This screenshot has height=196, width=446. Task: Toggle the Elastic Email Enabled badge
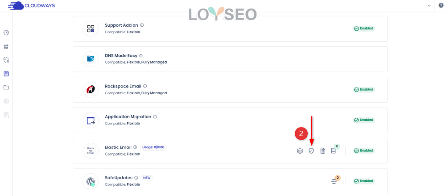coord(364,150)
